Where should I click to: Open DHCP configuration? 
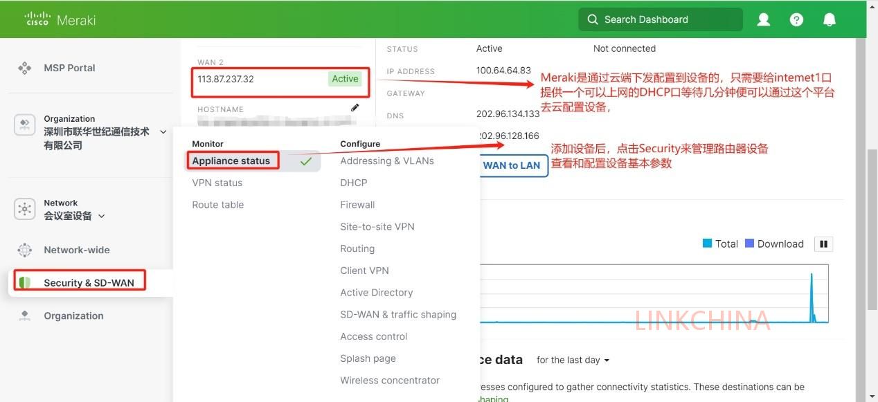[x=354, y=183]
